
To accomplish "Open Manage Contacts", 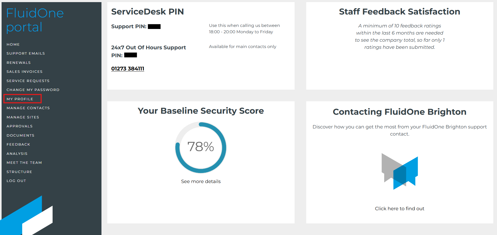I will (28, 108).
